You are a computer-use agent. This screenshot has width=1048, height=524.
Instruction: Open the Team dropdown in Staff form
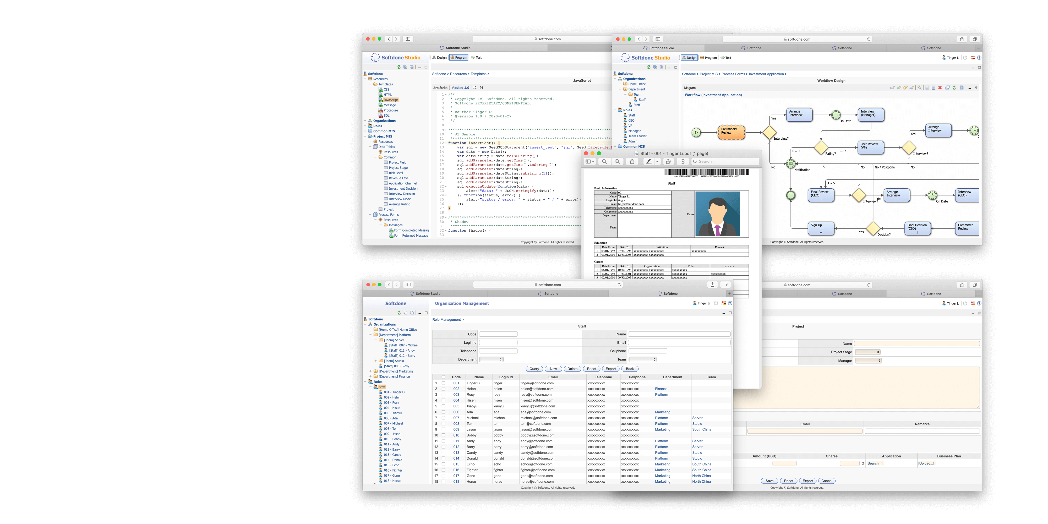tap(643, 360)
